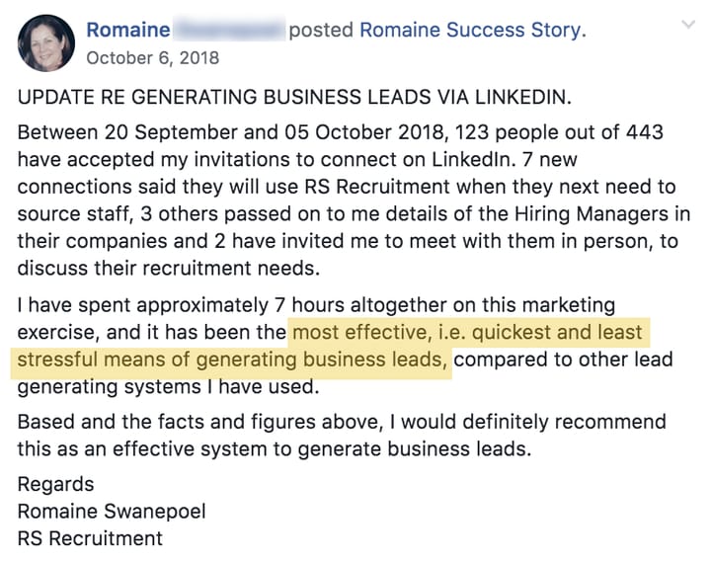The width and height of the screenshot is (711, 563).
Task: Open the Romaine profile name link
Action: click(128, 30)
